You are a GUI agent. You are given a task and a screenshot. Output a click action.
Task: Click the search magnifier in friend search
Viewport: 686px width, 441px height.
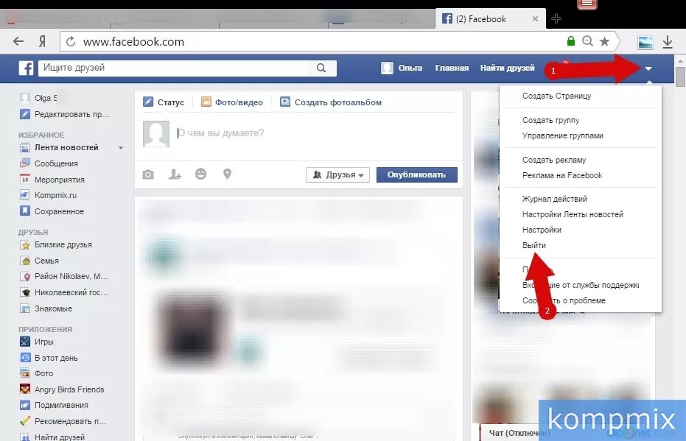(x=321, y=67)
